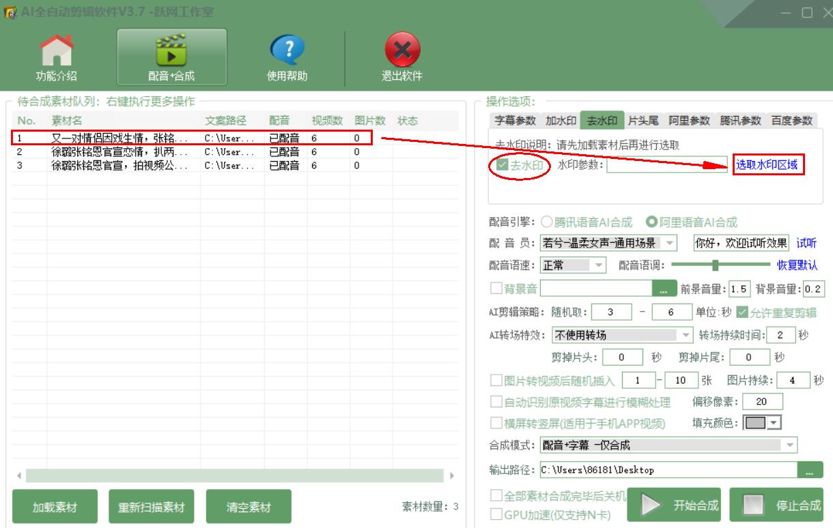Screen dimensions: 833x528
Task: Click the 选取水印区域 link
Action: click(x=769, y=166)
